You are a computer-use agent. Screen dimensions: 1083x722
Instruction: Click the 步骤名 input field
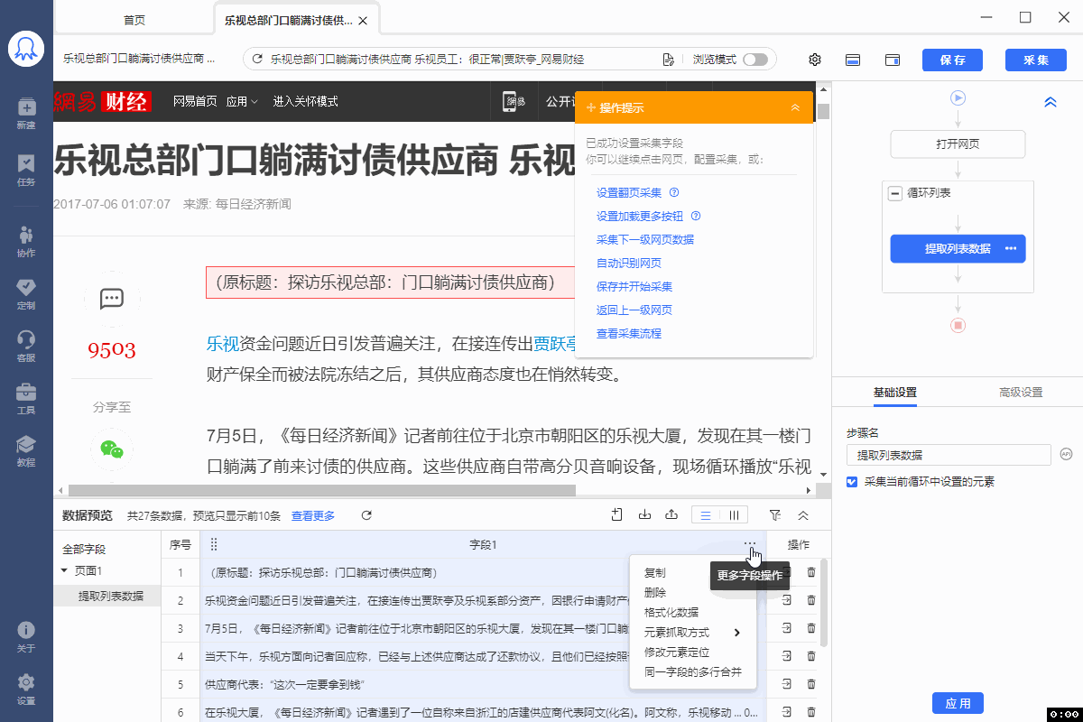[x=949, y=455]
